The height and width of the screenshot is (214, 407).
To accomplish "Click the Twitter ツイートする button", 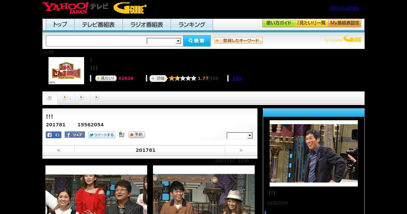I will [102, 135].
